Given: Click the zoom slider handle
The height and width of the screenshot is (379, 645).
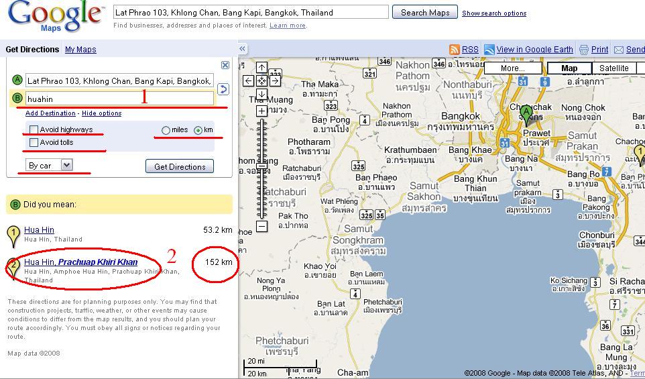Looking at the screenshot, I should (261, 167).
